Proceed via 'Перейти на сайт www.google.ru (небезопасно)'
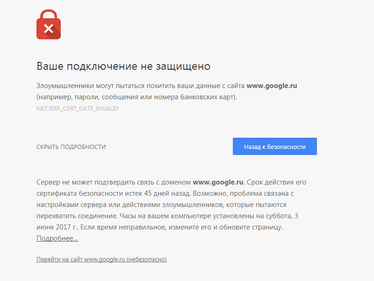The width and height of the screenshot is (374, 281). [101, 259]
